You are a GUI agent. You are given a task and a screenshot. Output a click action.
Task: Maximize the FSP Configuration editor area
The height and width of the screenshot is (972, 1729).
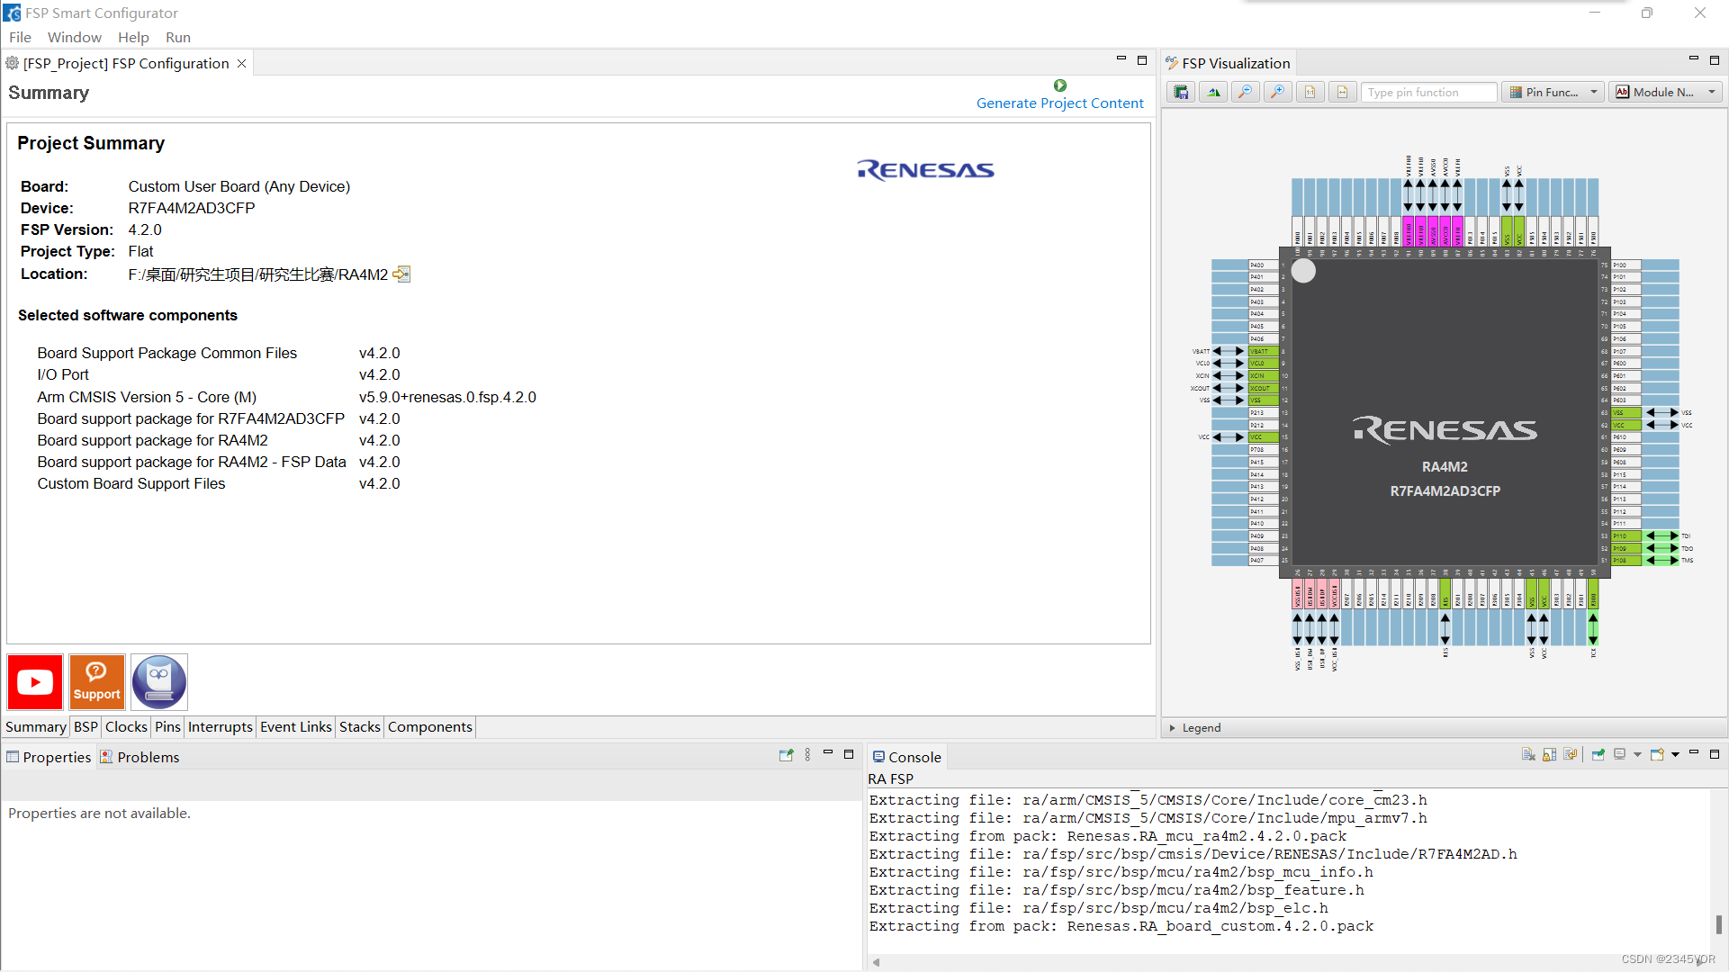[x=1142, y=60]
